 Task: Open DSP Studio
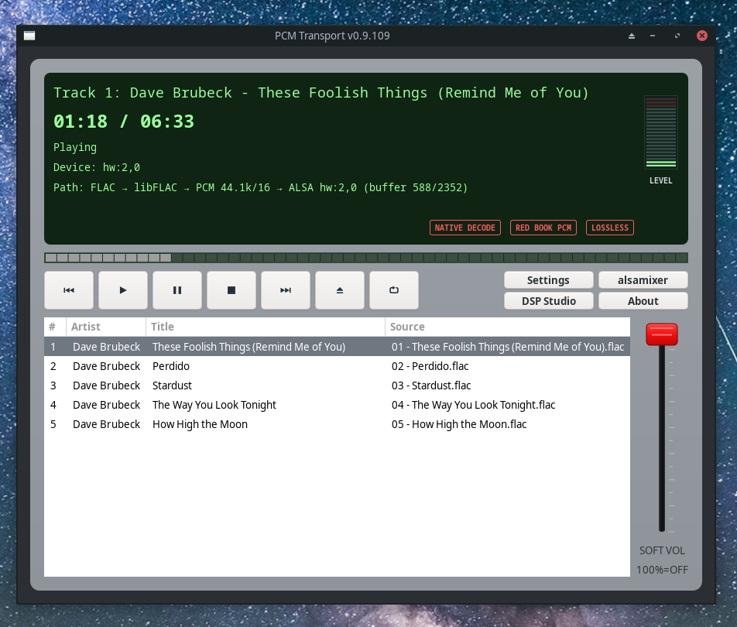tap(548, 301)
